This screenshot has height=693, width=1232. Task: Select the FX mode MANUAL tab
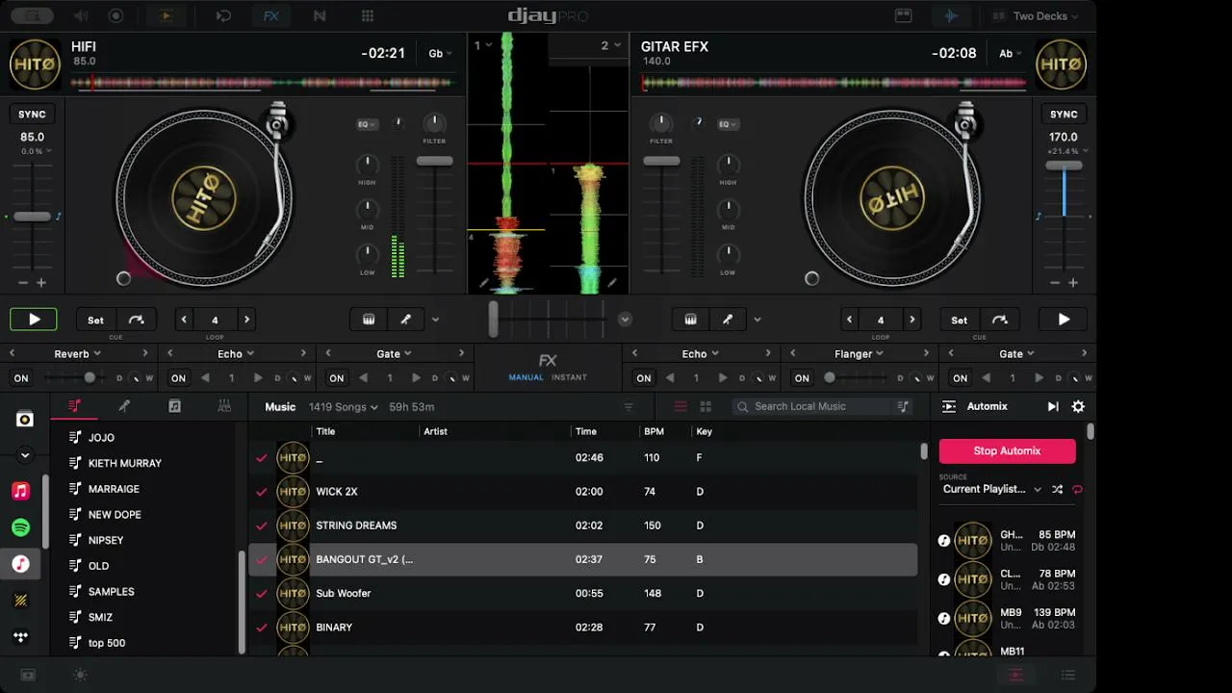tap(526, 377)
